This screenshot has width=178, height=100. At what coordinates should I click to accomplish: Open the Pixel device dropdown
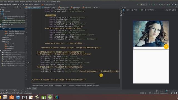click(x=135, y=10)
